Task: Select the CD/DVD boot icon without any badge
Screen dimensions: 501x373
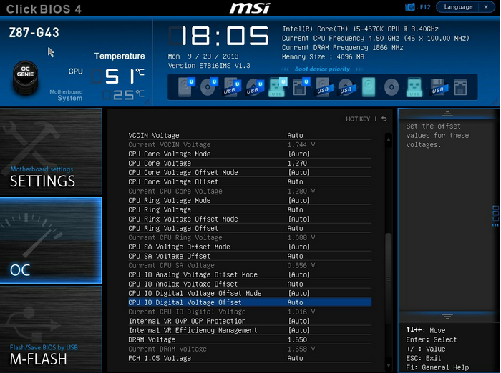Action: [x=391, y=86]
